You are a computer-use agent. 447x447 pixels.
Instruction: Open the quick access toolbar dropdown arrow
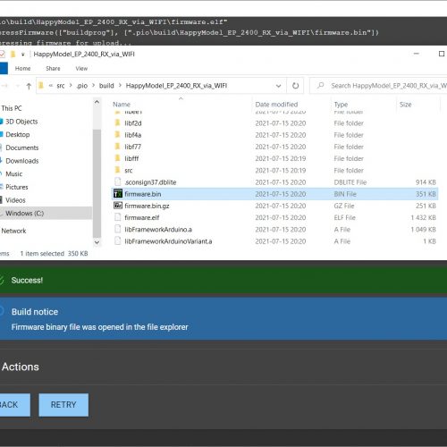point(23,55)
